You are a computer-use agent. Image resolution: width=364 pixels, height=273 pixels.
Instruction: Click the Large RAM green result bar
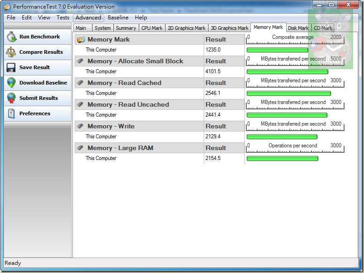click(282, 159)
